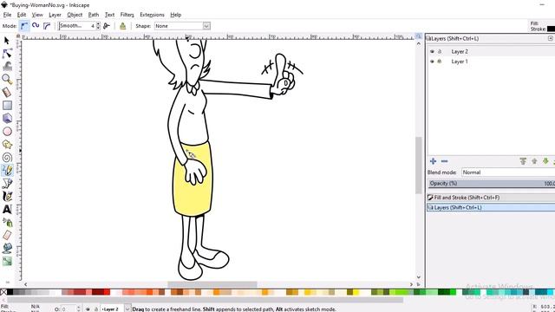Select the Star and polygon tool

7,145
